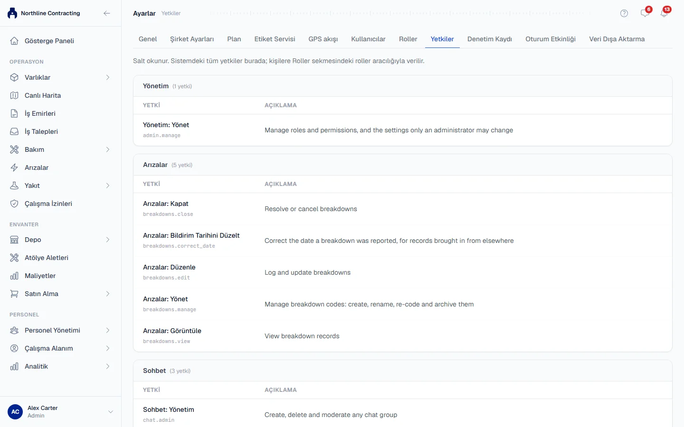This screenshot has height=427, width=684.
Task: Switch to the Kullanıcılar tab
Action: [368, 39]
